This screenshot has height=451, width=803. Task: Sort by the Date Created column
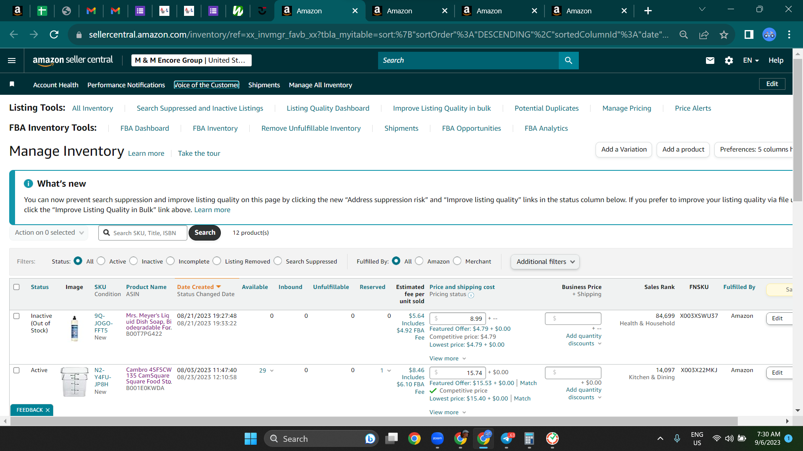(199, 287)
